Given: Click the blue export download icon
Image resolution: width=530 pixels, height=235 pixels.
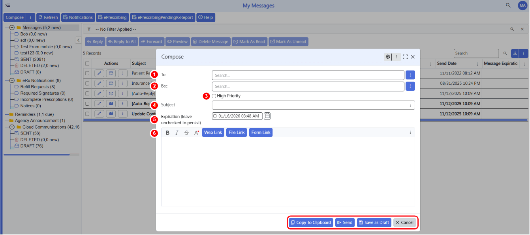Looking at the screenshot, I should 515,53.
